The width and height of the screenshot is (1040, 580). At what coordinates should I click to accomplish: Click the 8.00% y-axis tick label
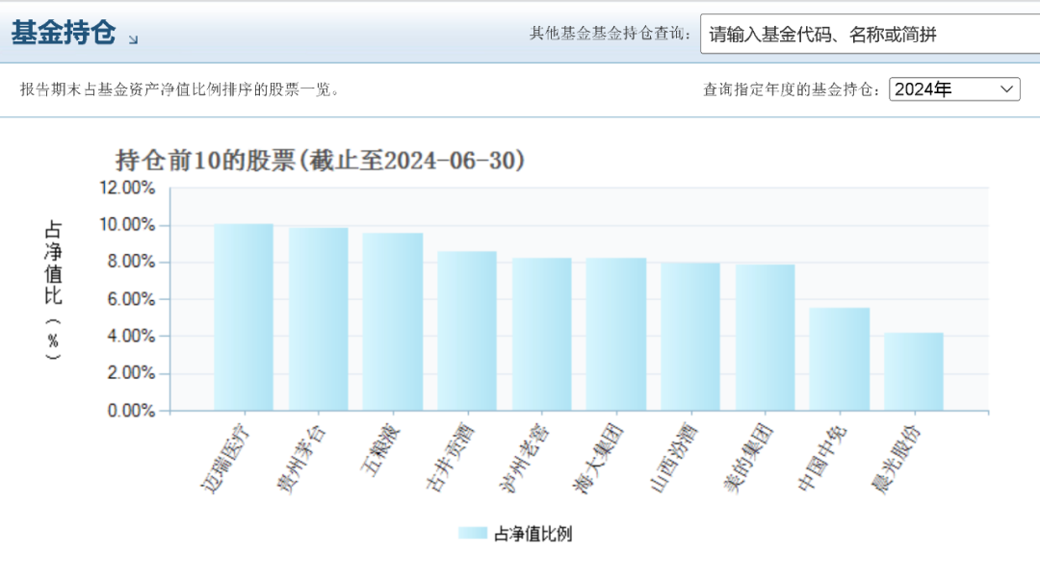131,262
